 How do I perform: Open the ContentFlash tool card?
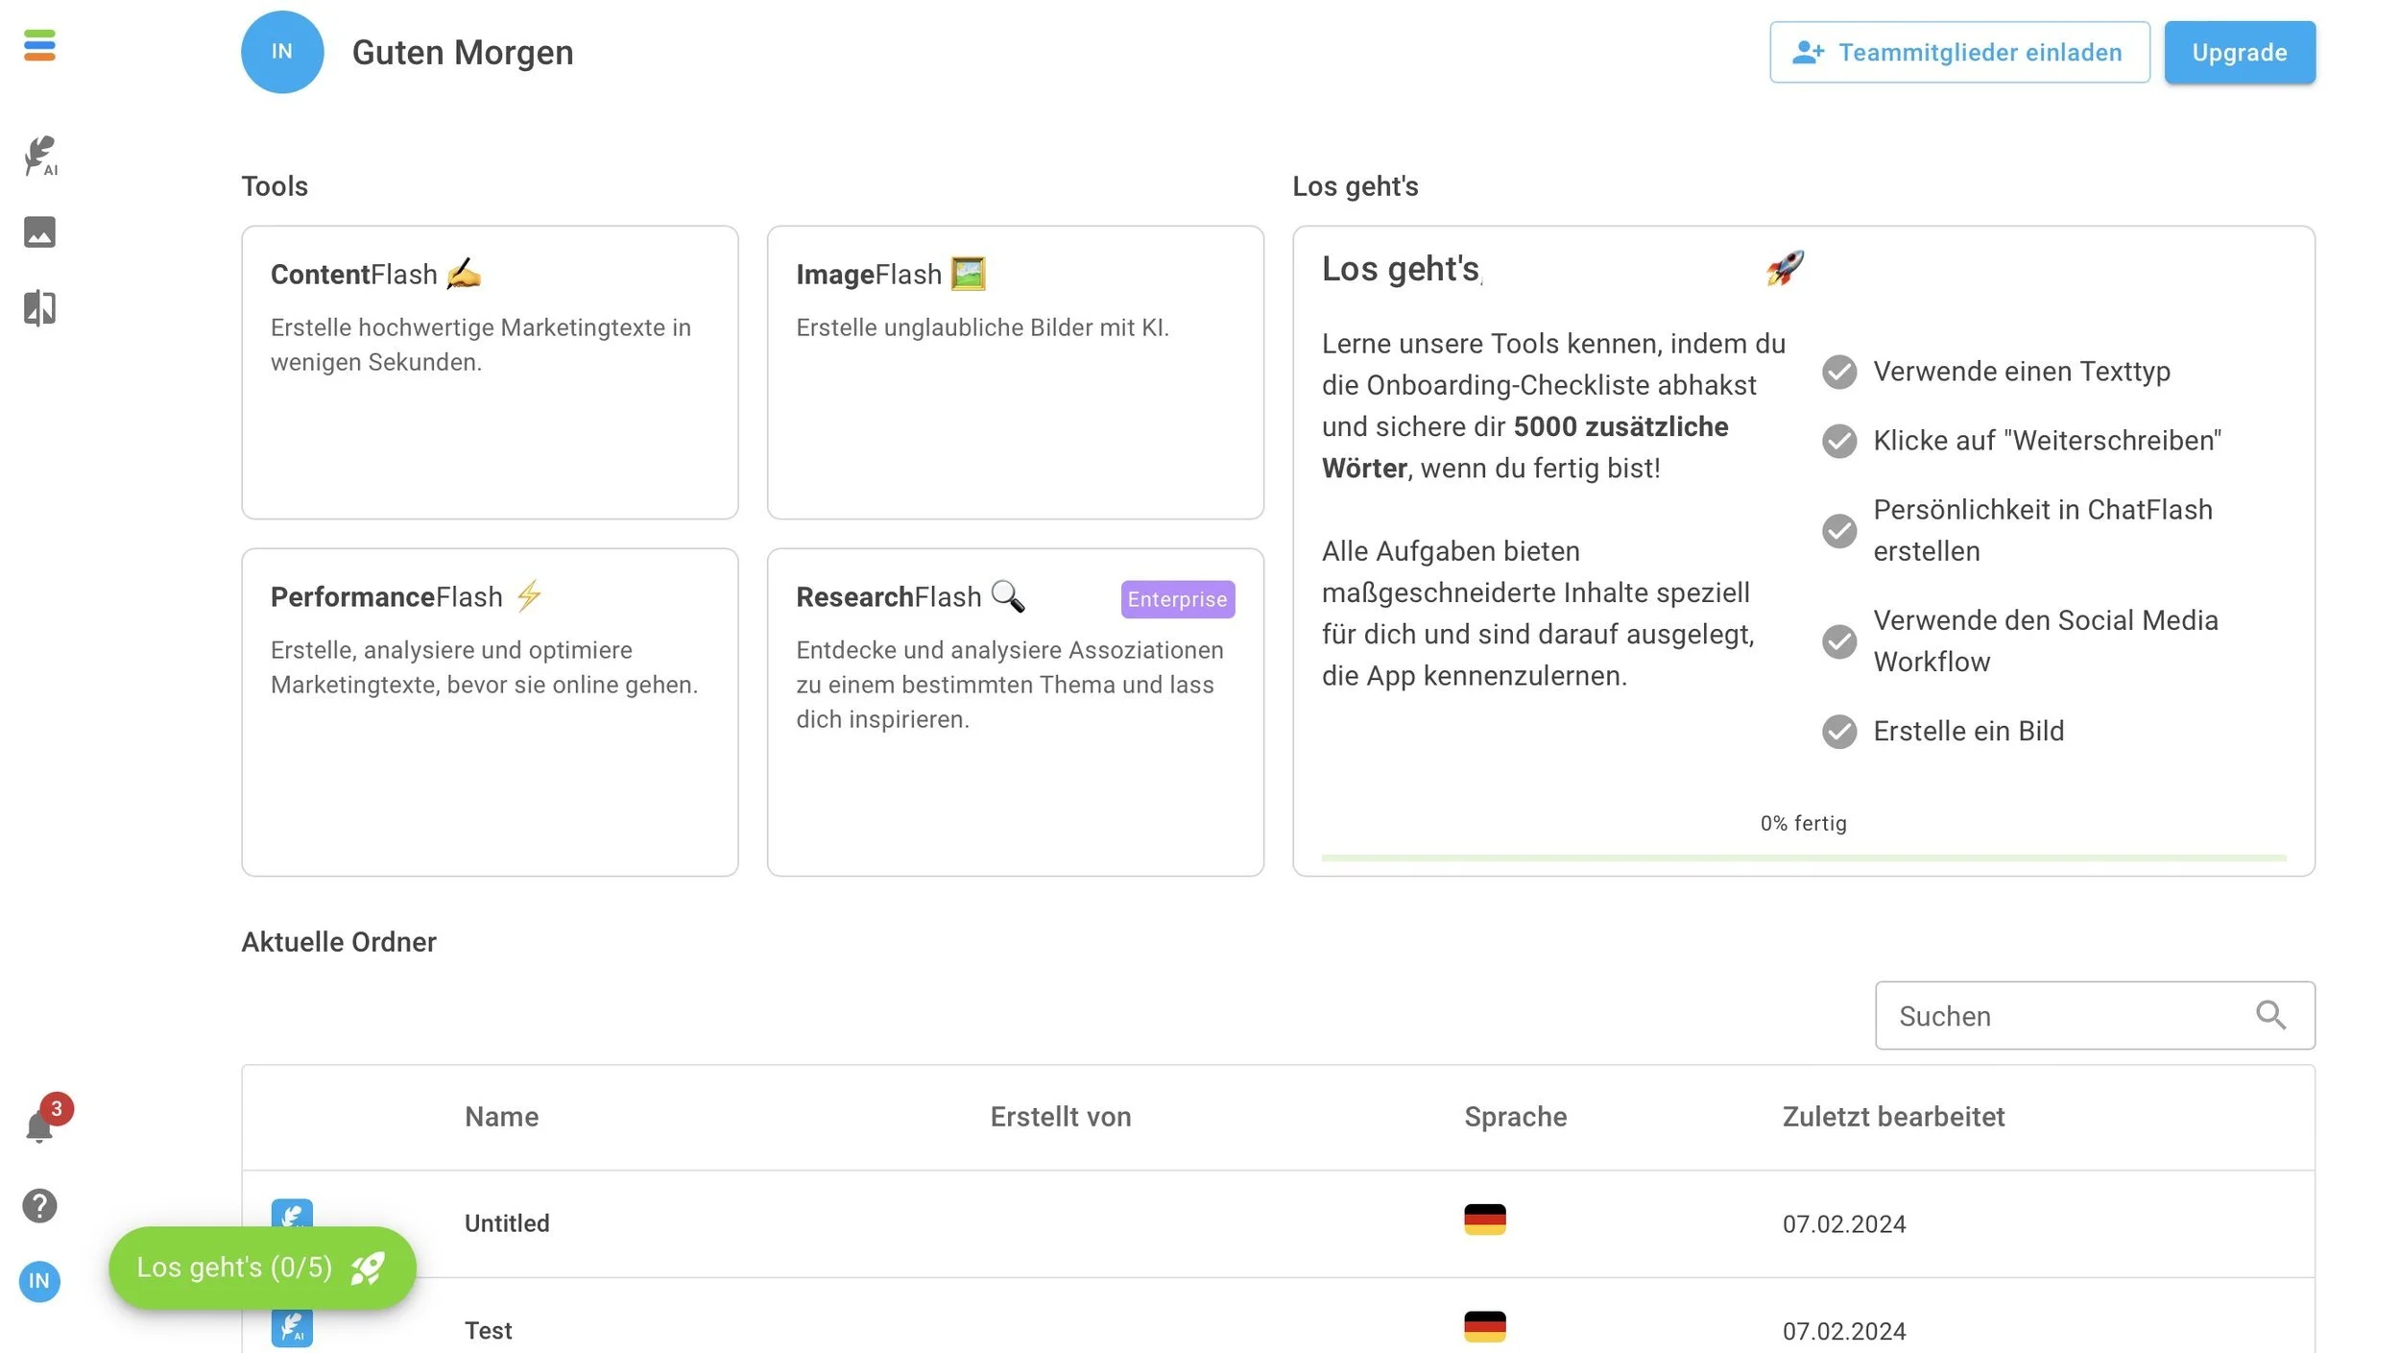click(x=490, y=373)
